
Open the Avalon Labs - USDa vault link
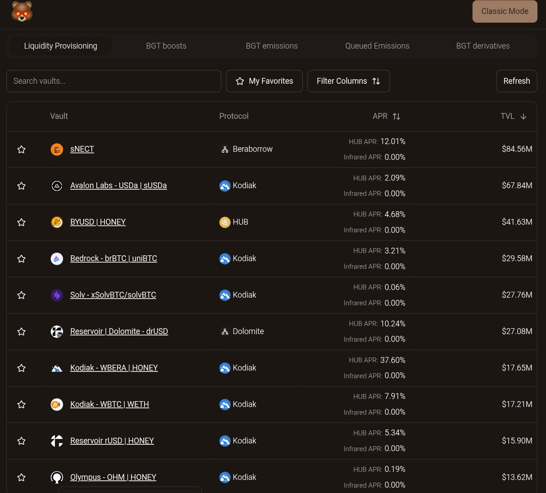pyautogui.click(x=118, y=185)
